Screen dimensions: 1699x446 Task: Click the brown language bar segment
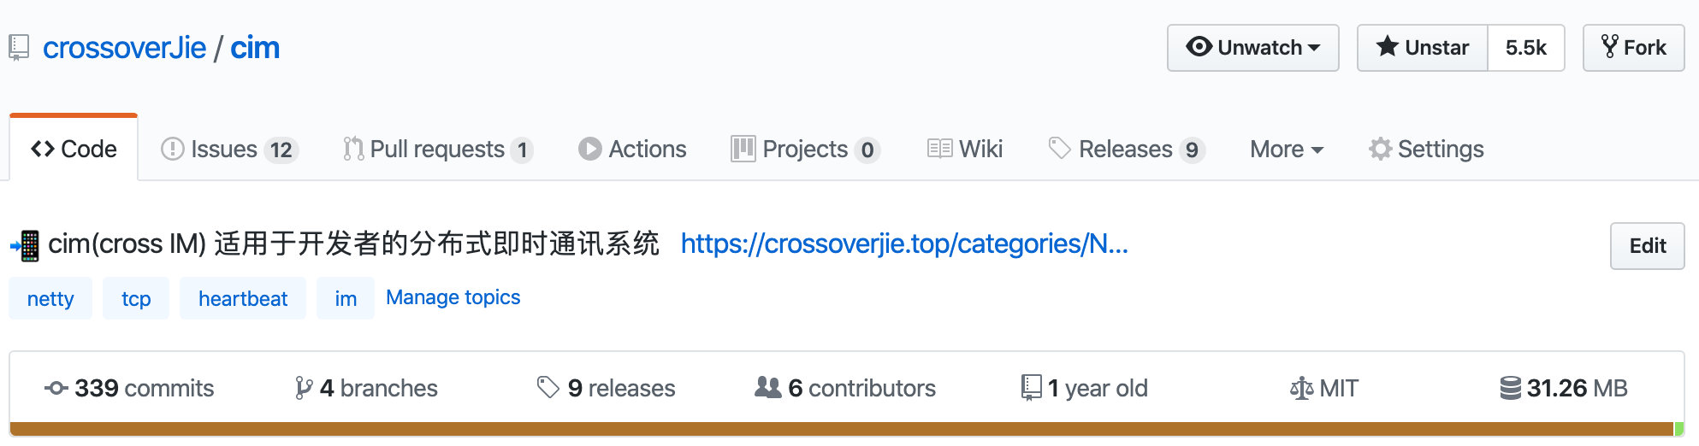coord(841,429)
